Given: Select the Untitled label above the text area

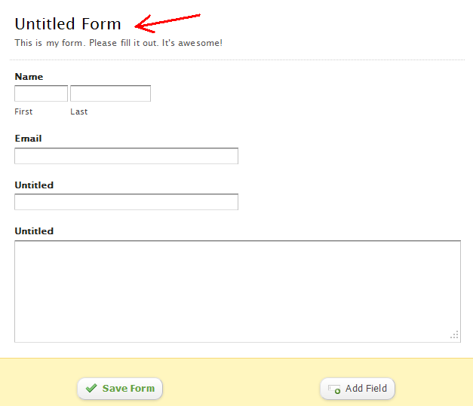Looking at the screenshot, I should pos(34,231).
